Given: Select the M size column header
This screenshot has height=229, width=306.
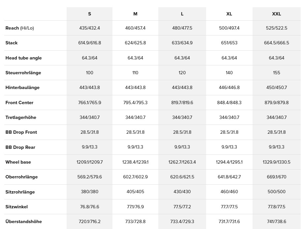Looking at the screenshot, I should coord(135,14).
